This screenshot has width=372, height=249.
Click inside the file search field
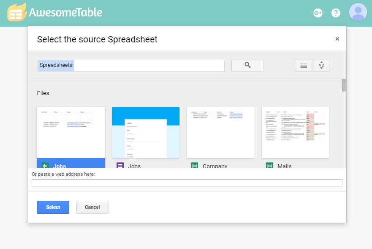click(x=149, y=65)
